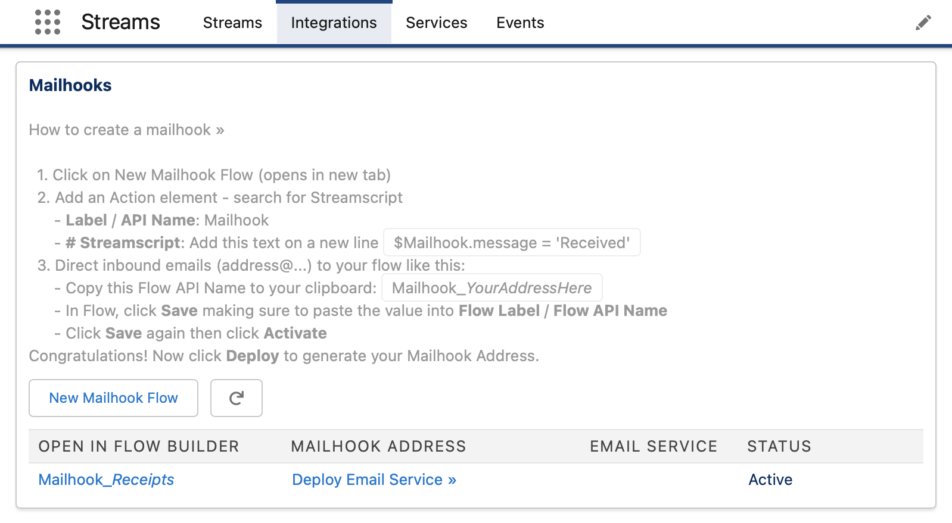952x523 pixels.
Task: Click the Mailhook_YourAddressHere API name field
Action: pyautogui.click(x=491, y=288)
